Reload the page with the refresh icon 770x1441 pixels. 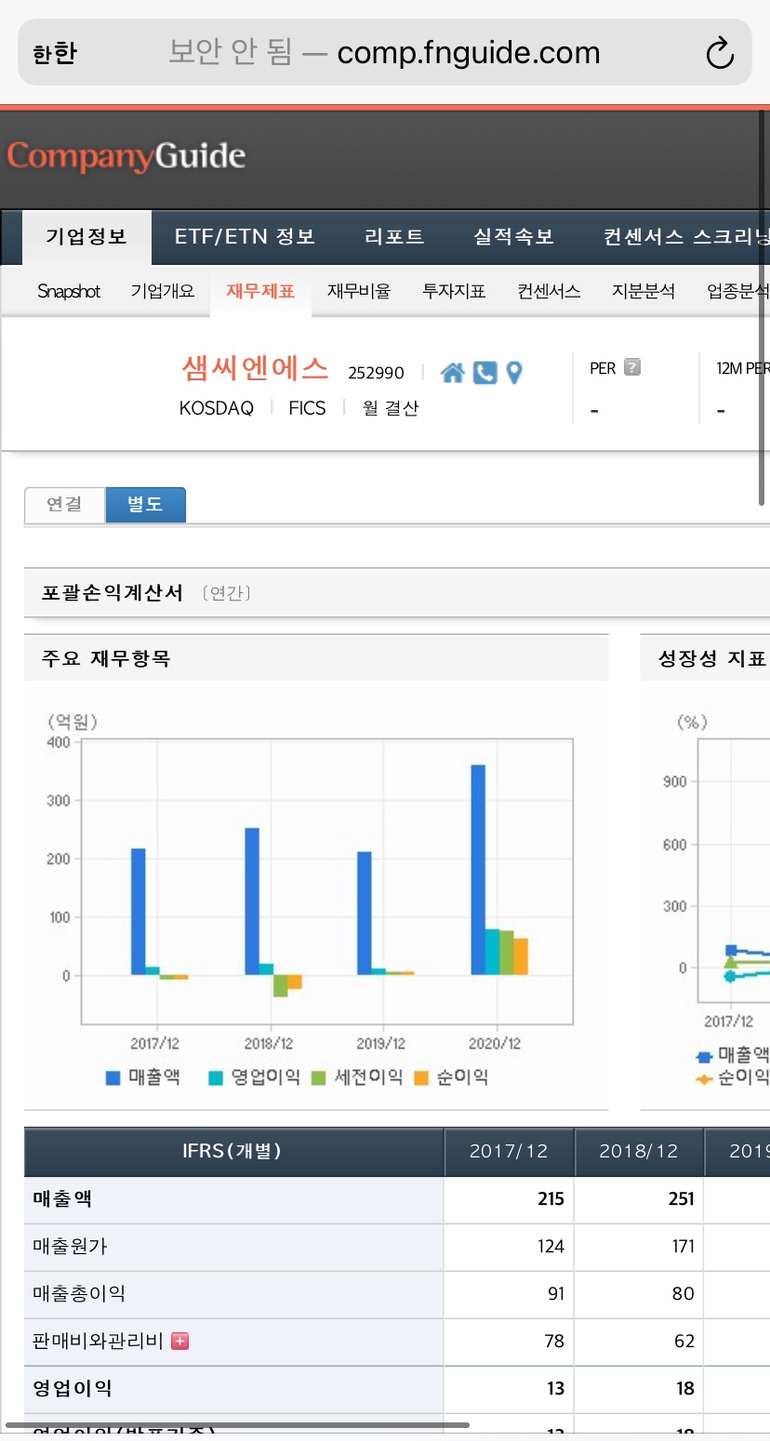tap(720, 53)
